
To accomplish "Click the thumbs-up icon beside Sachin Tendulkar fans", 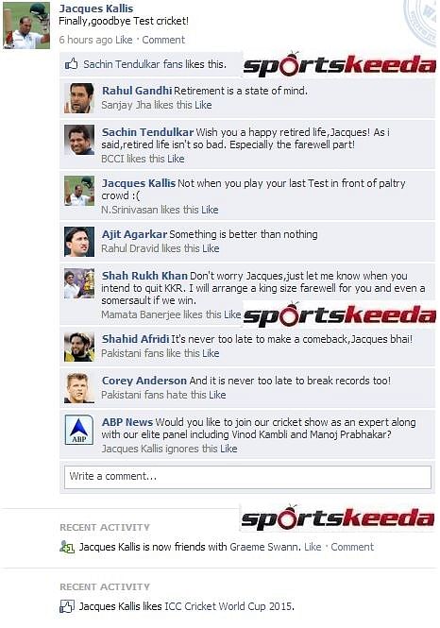I will click(71, 63).
